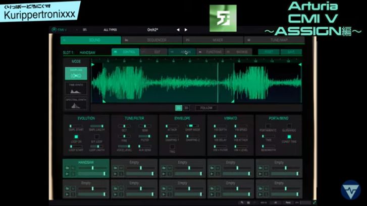Toggle the Const Time switch

(289, 136)
